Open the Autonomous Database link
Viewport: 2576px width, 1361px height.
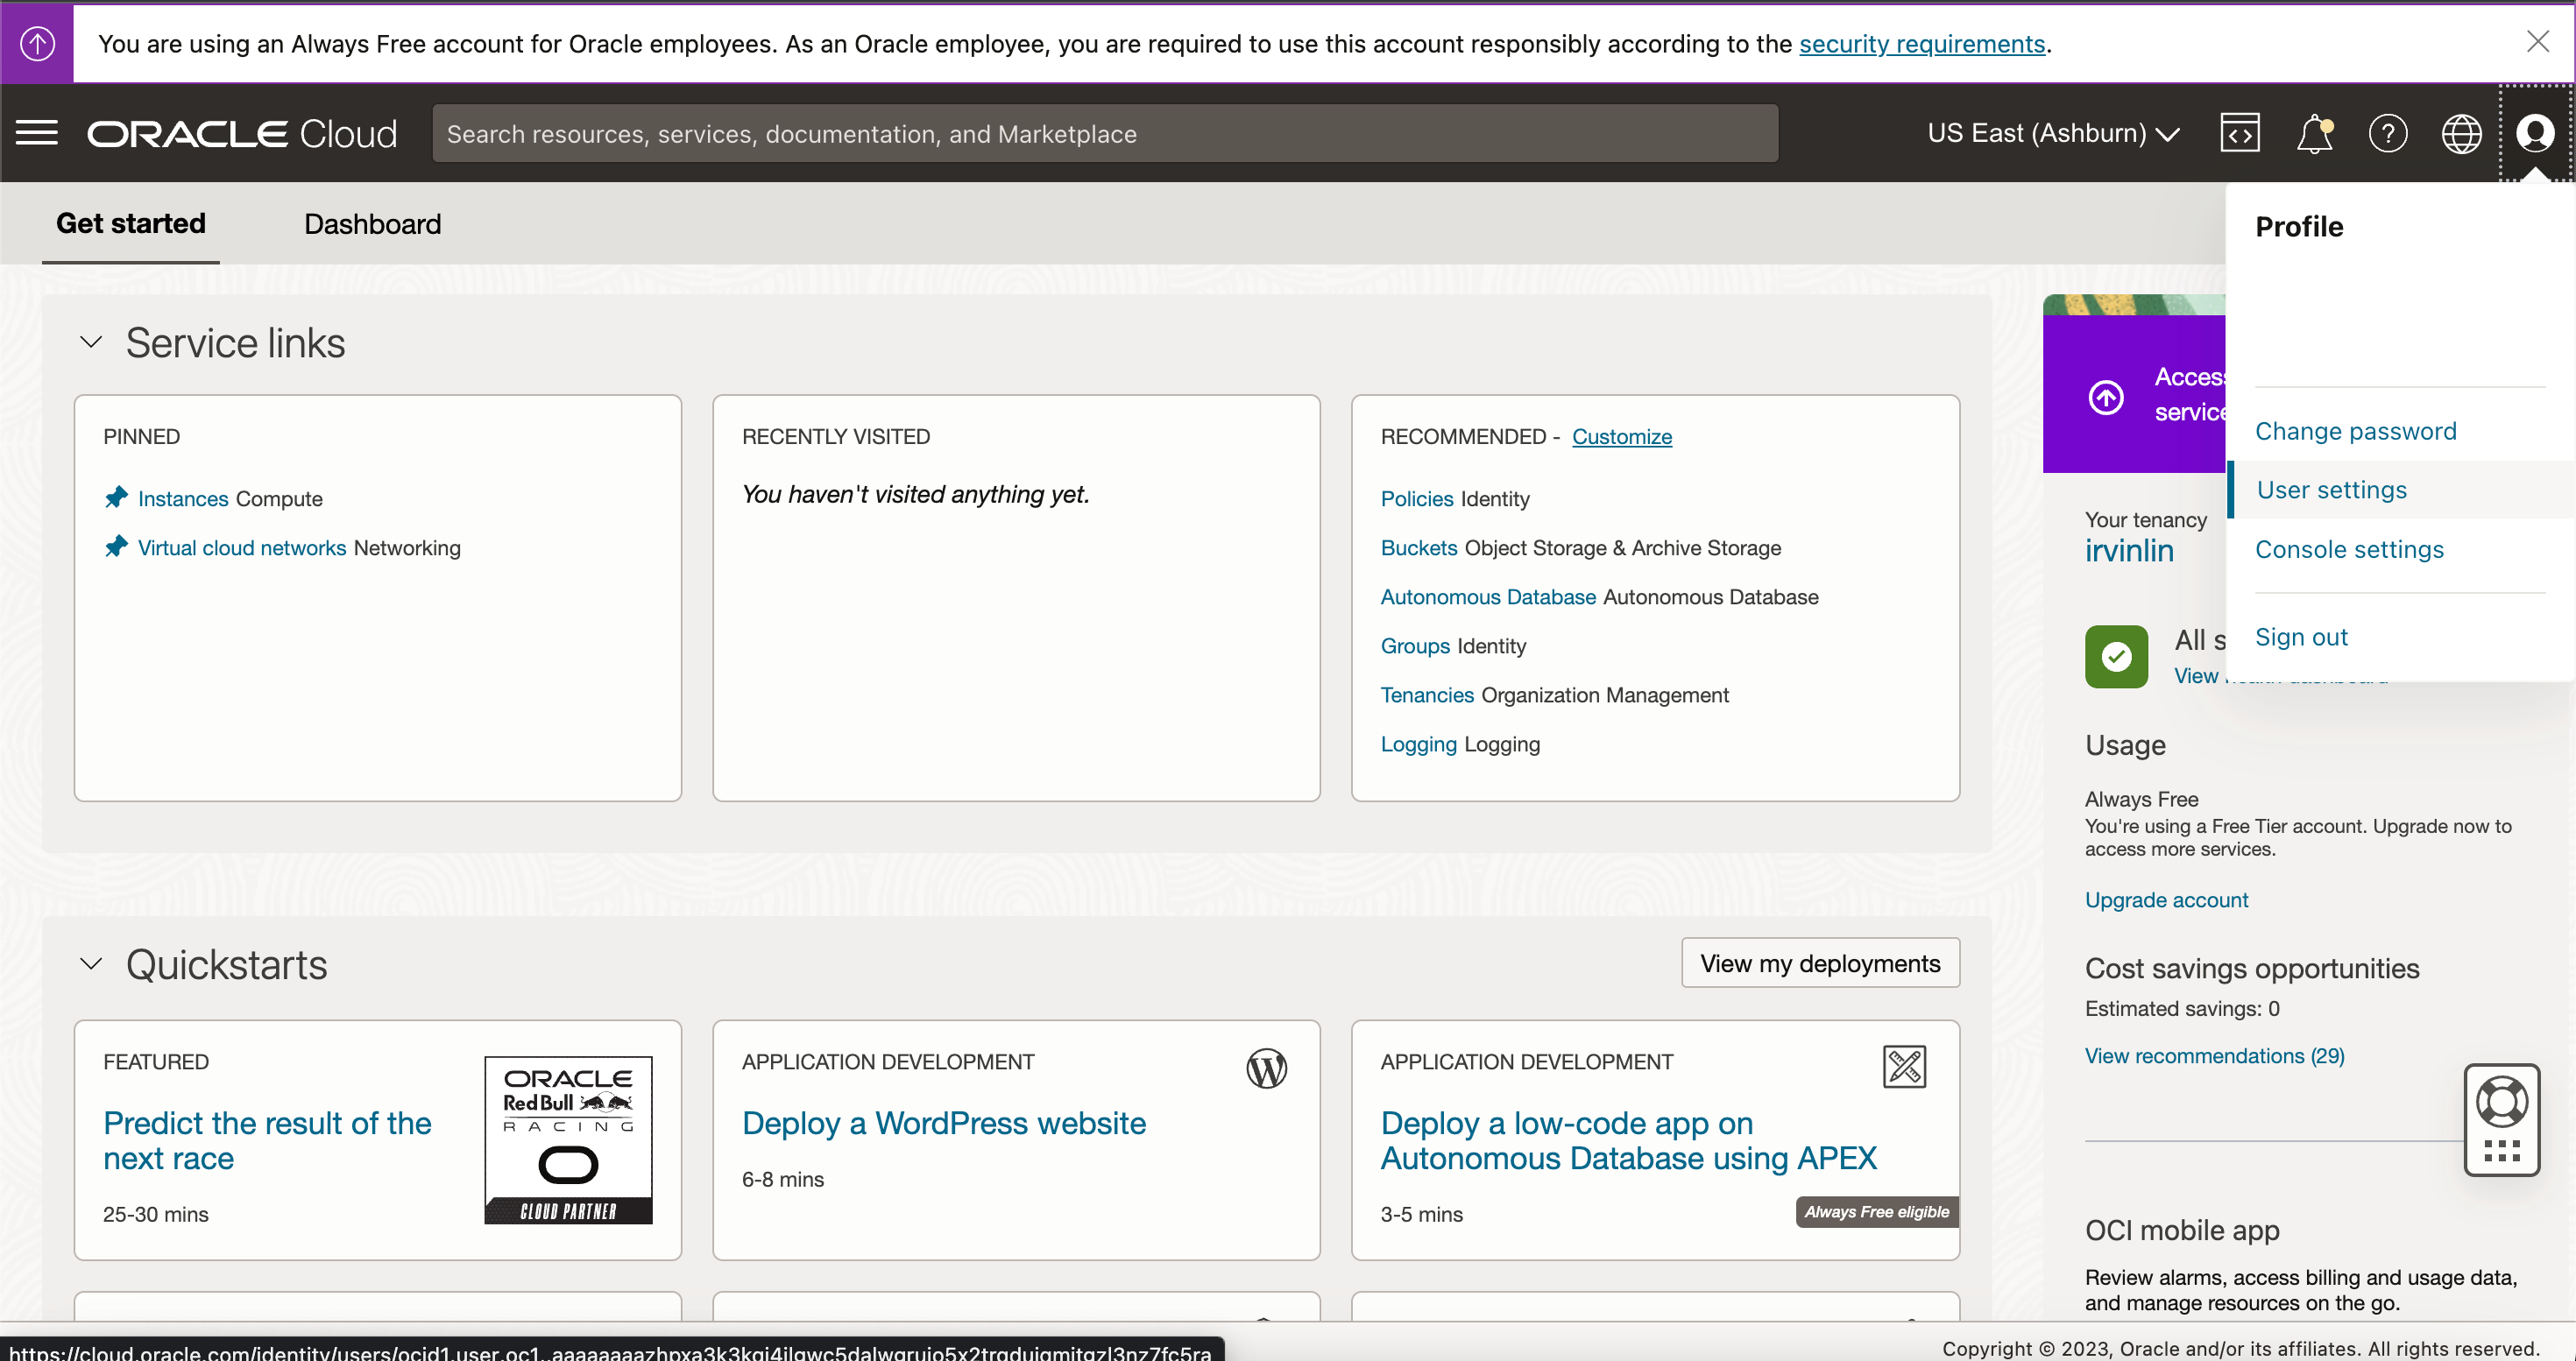[1488, 596]
